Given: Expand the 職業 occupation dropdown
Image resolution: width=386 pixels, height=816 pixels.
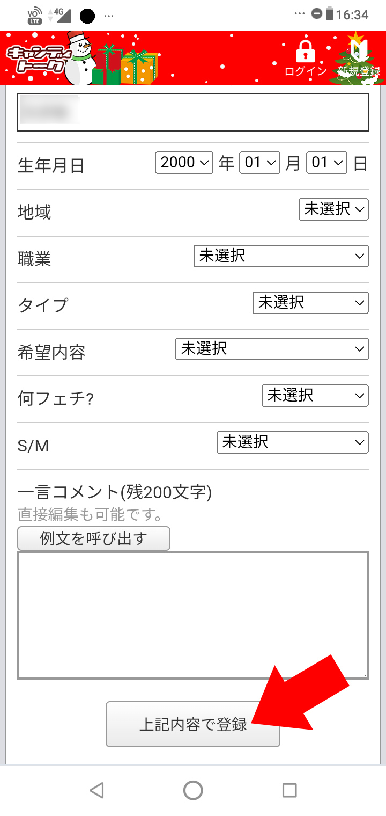Looking at the screenshot, I should tap(281, 256).
